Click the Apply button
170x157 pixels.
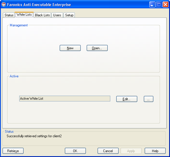coord(131,151)
